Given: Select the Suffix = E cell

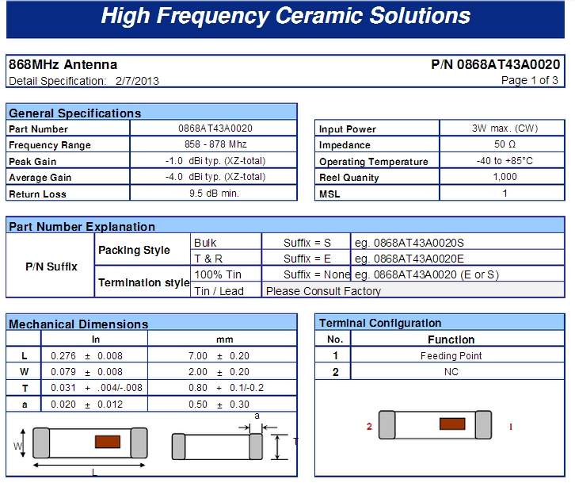Looking at the screenshot, I should (307, 259).
